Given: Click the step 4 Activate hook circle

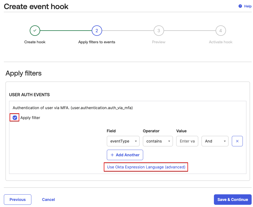Looking at the screenshot, I should click(x=221, y=31).
